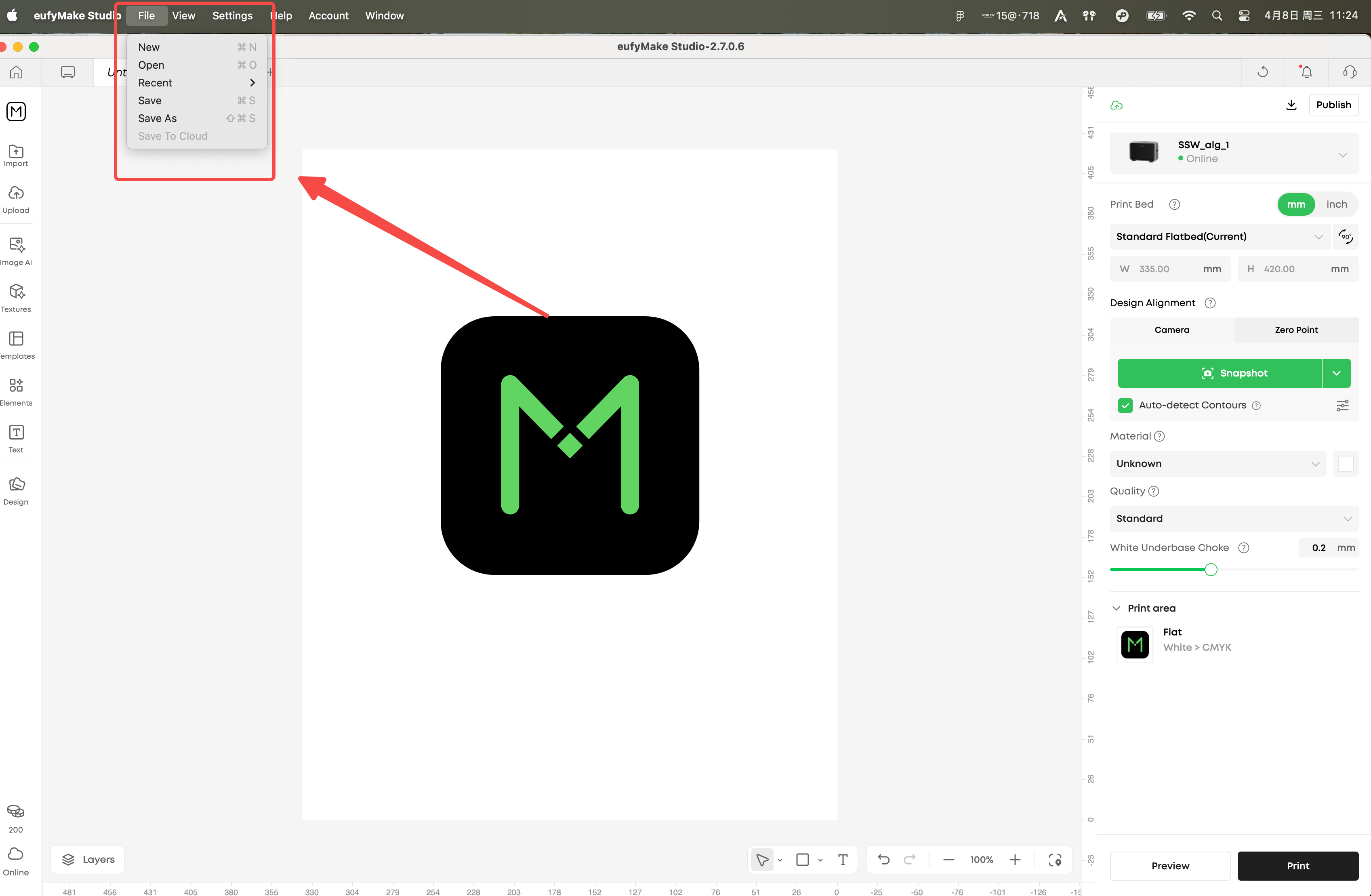Open the Image AI tool
This screenshot has width=1371, height=896.
pyautogui.click(x=16, y=251)
